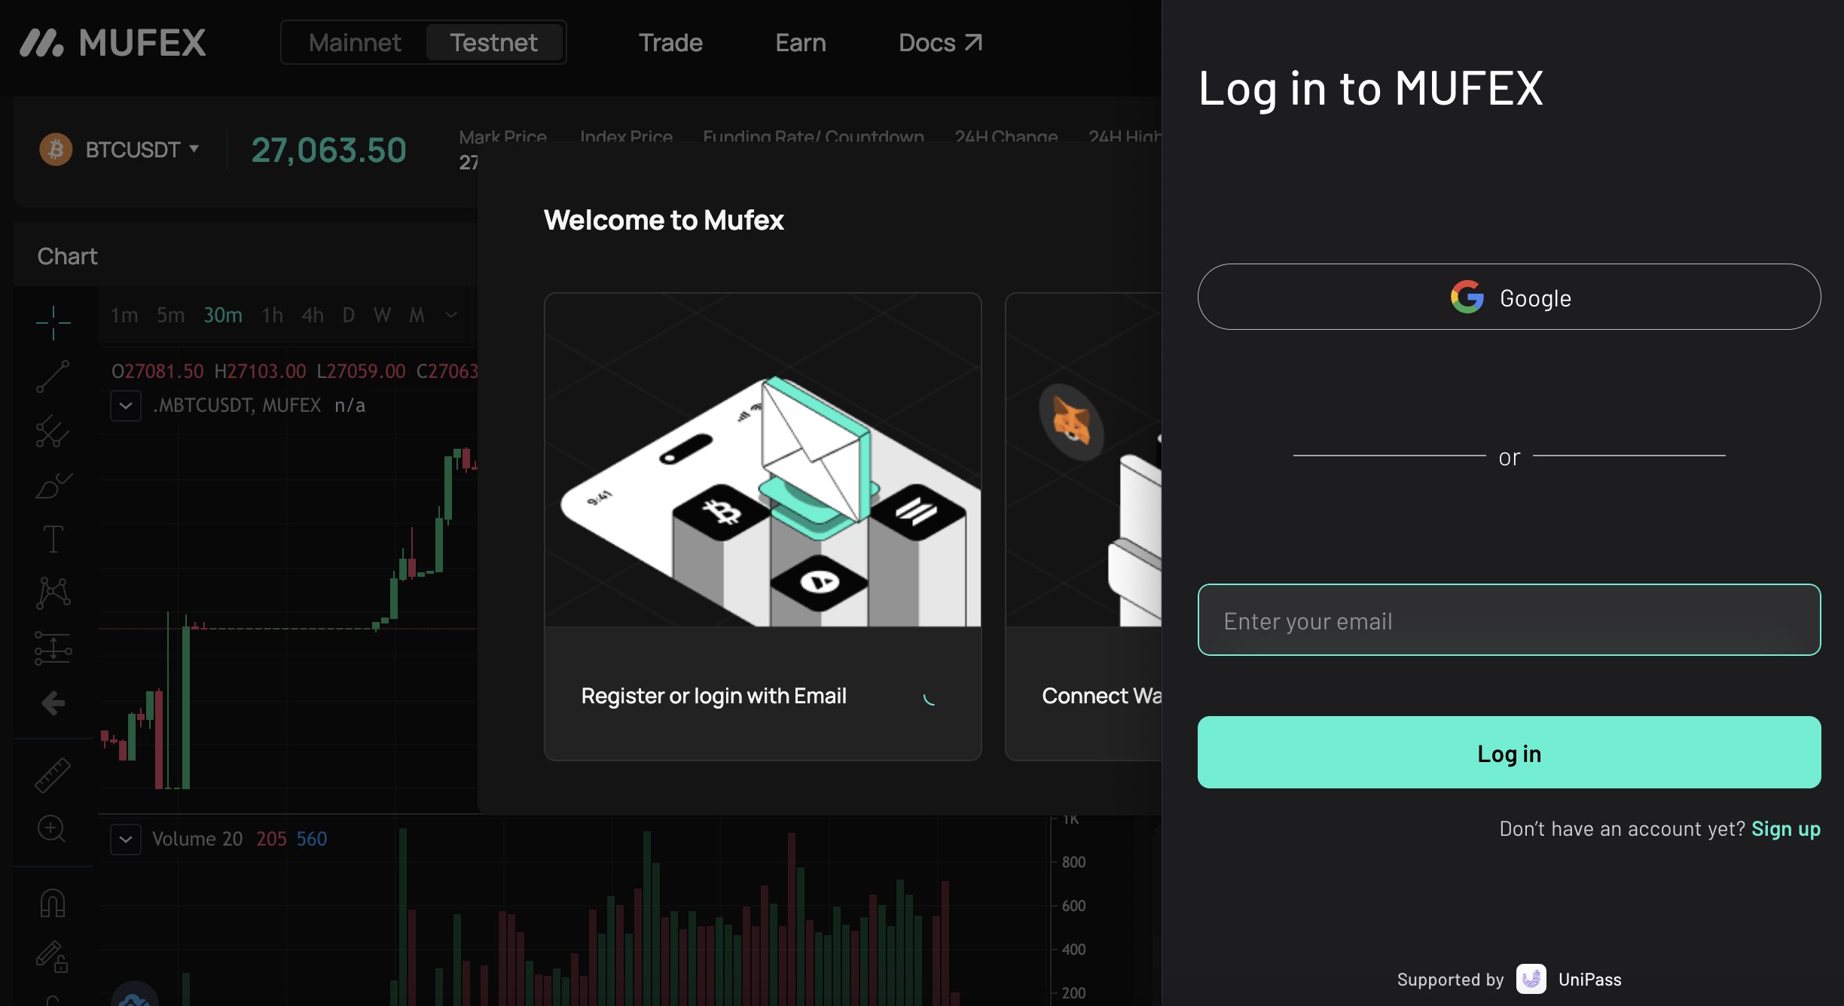Open the Trade menu

670,43
